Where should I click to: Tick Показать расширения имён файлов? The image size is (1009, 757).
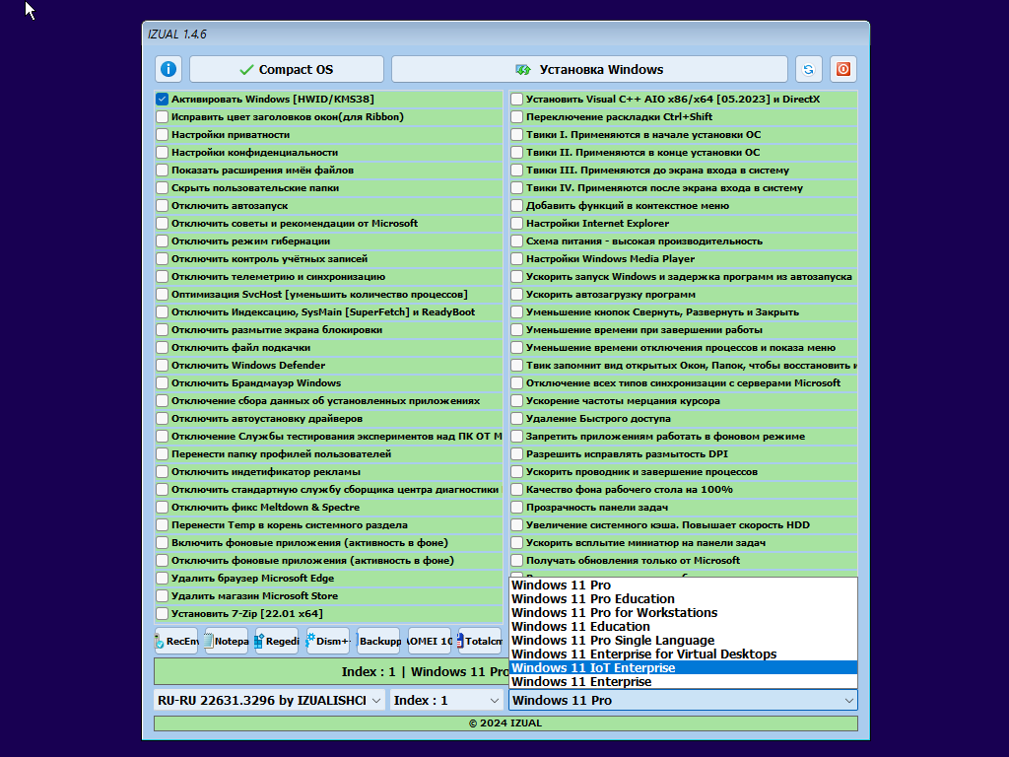(x=163, y=170)
